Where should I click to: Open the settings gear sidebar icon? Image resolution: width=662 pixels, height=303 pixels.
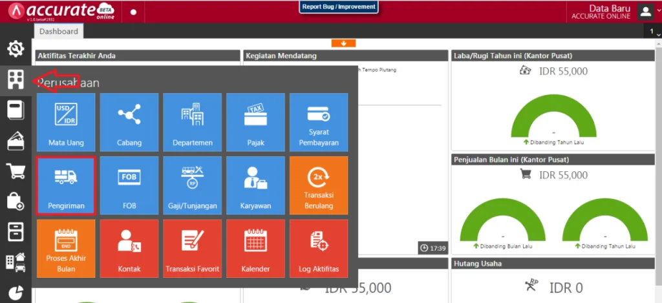point(16,49)
